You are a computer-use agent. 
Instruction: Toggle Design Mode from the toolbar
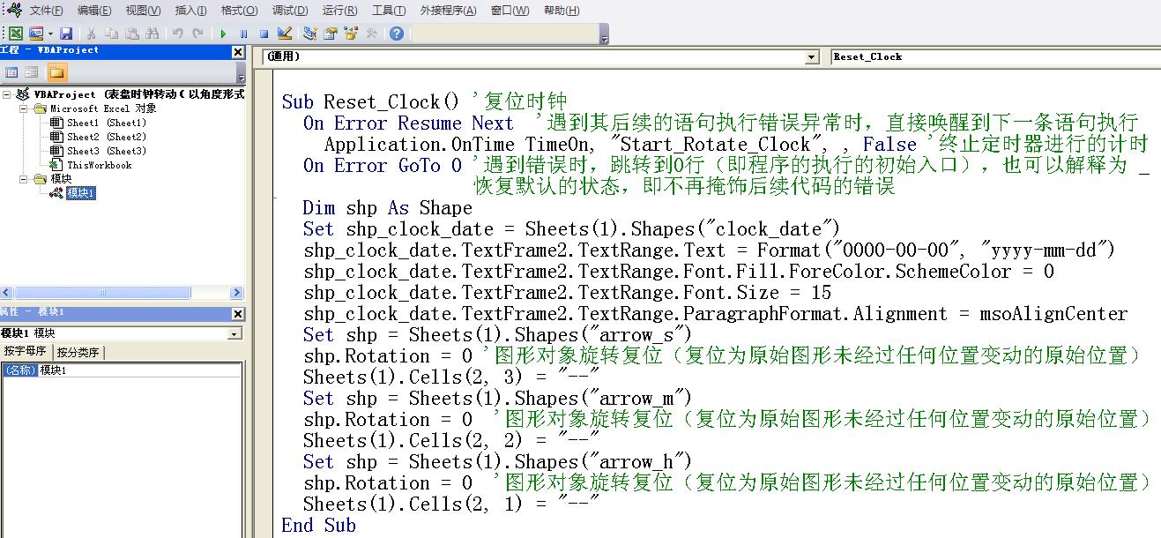pyautogui.click(x=284, y=34)
